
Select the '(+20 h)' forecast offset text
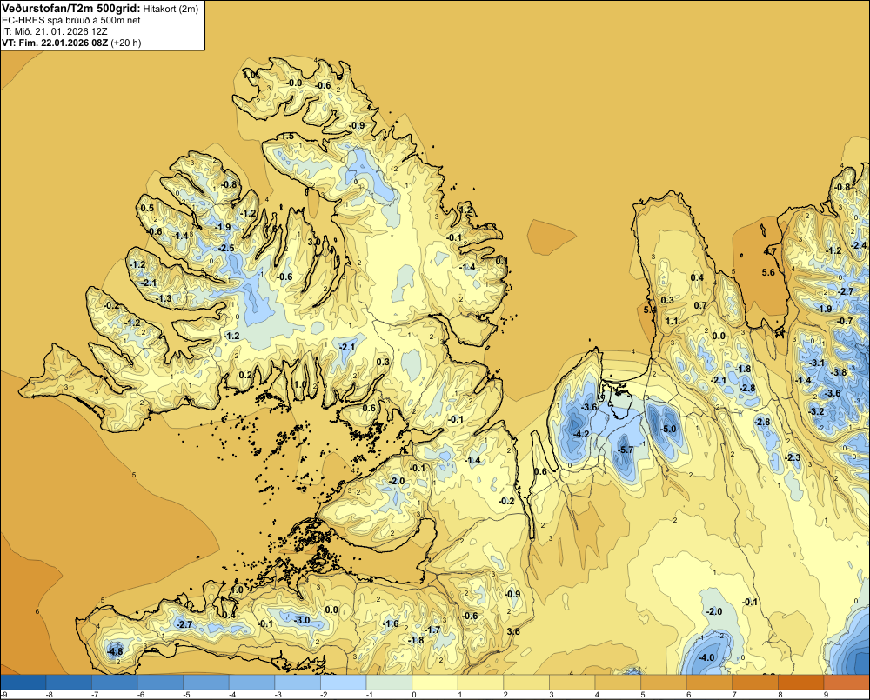point(126,43)
